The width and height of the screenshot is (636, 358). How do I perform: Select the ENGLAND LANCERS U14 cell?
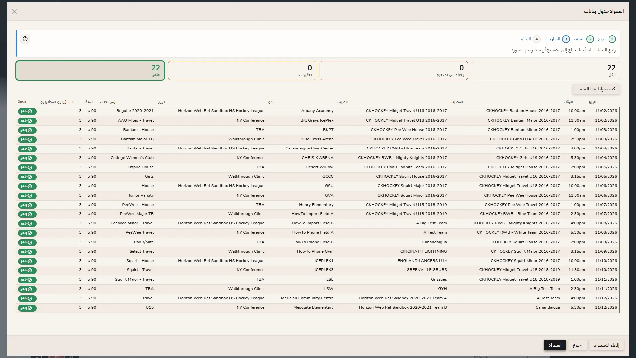click(x=422, y=261)
